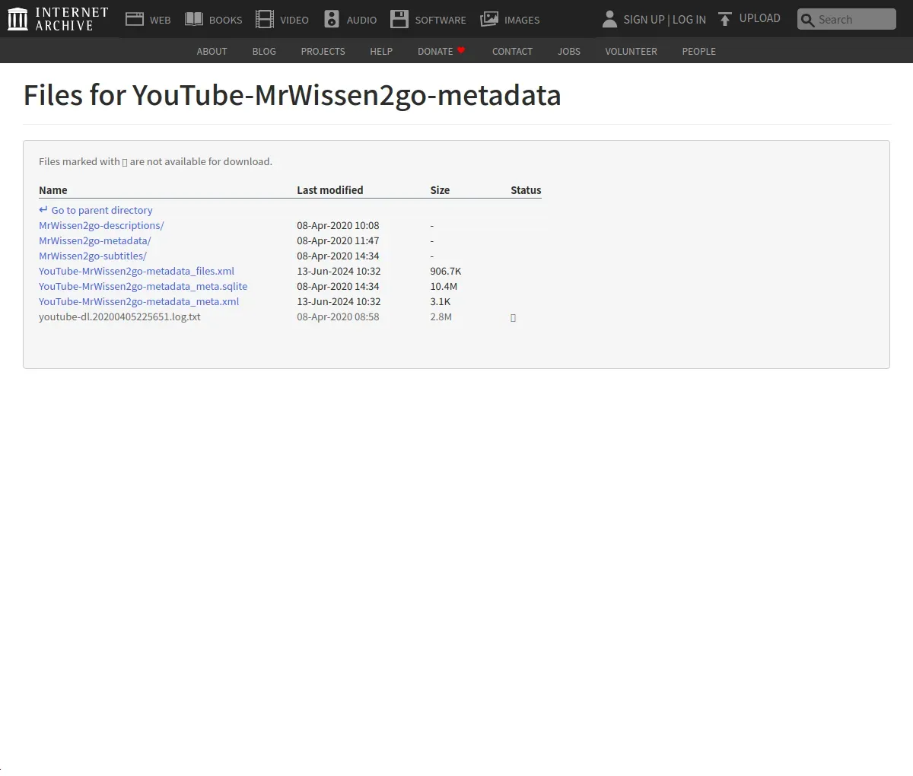Click the lock status icon for log.txt

pos(513,317)
